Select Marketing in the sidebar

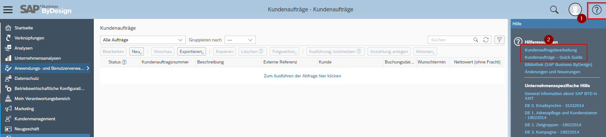(24, 109)
